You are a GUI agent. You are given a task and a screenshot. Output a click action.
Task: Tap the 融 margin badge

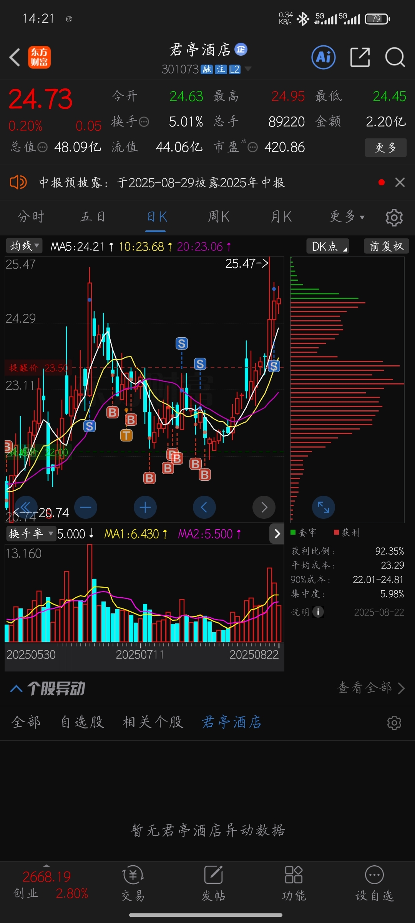[x=207, y=69]
